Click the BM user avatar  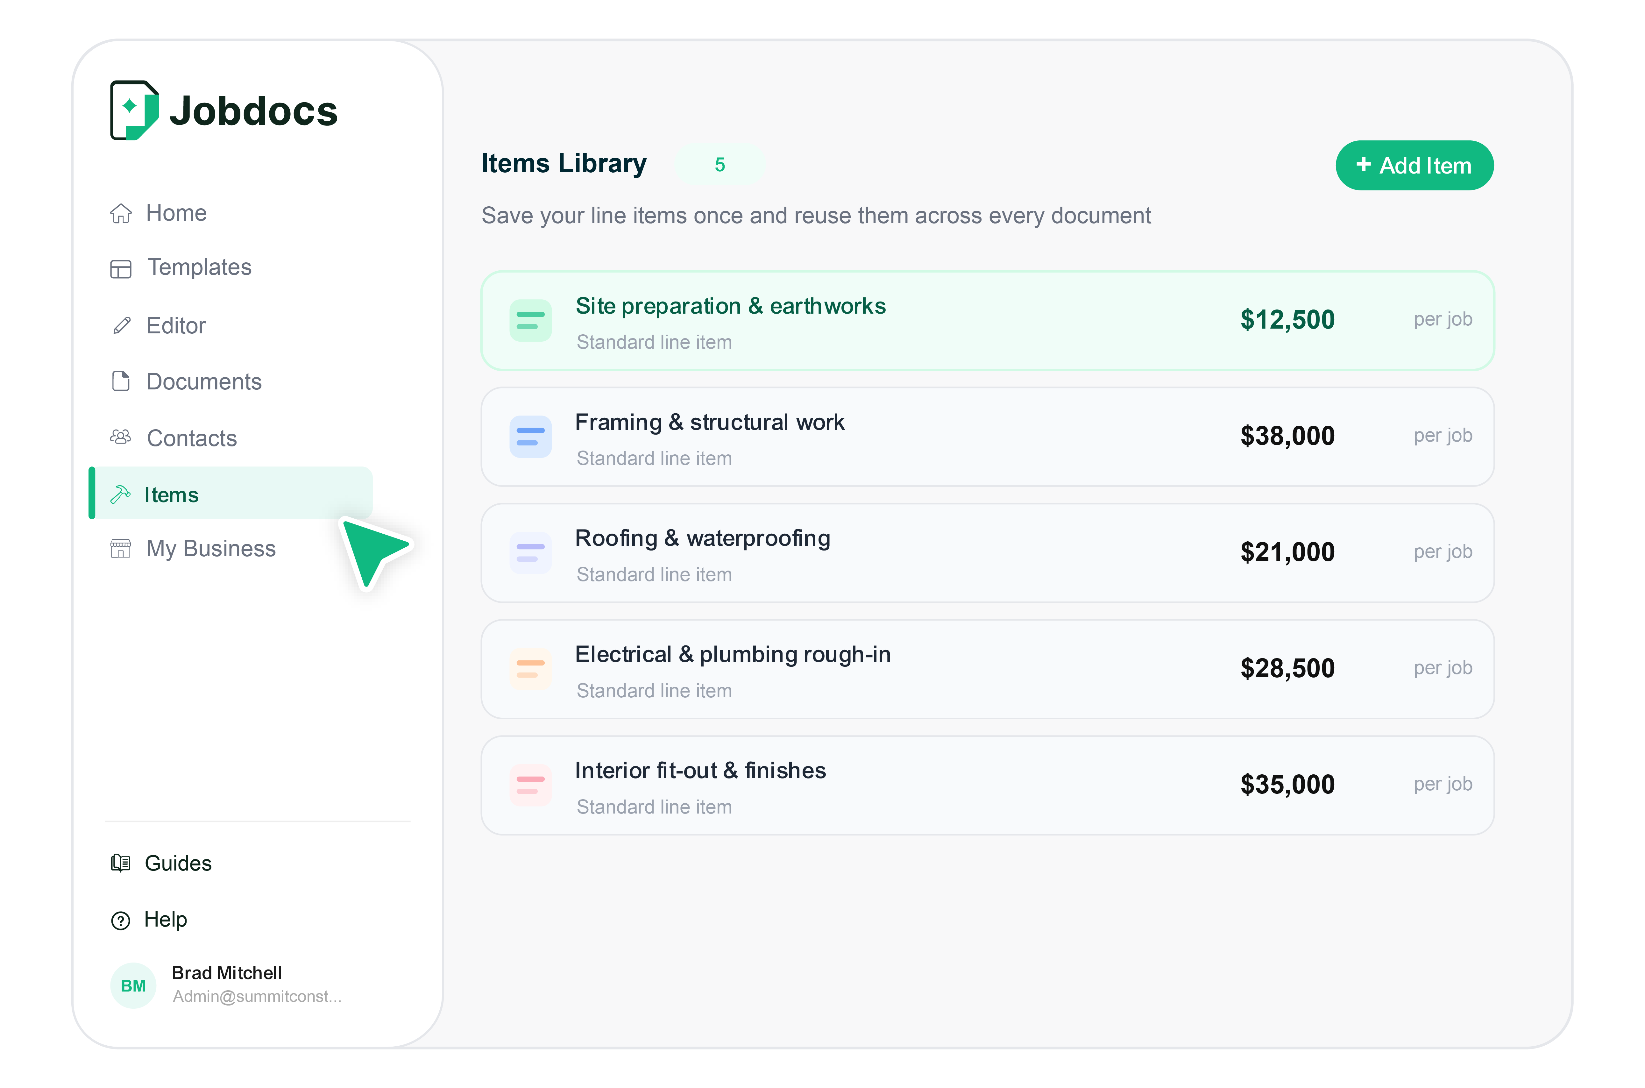[x=133, y=985]
